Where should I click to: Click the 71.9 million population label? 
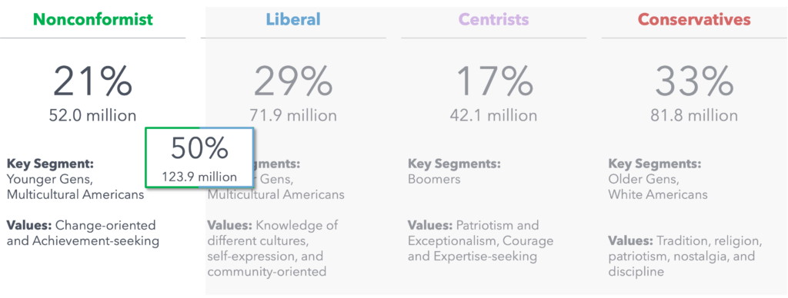click(293, 116)
